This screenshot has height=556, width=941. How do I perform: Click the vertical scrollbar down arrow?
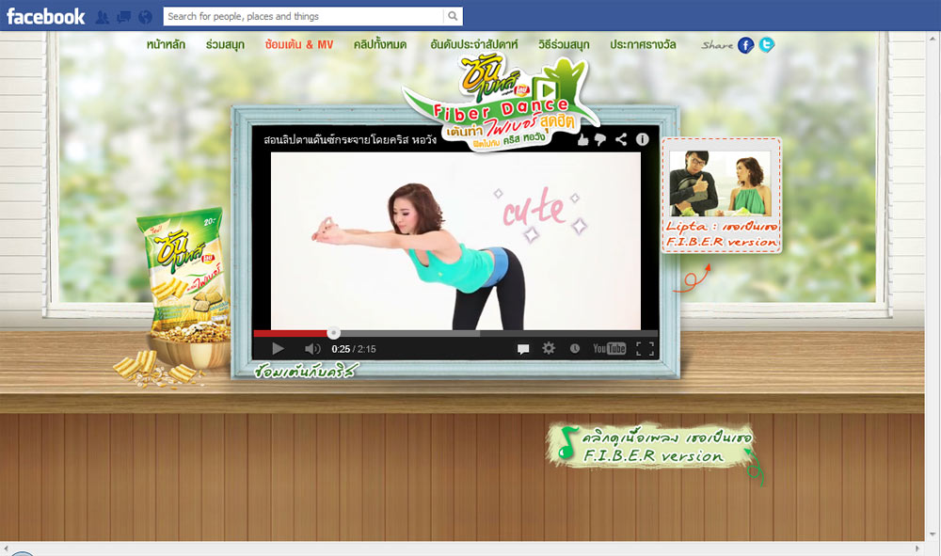tap(932, 534)
